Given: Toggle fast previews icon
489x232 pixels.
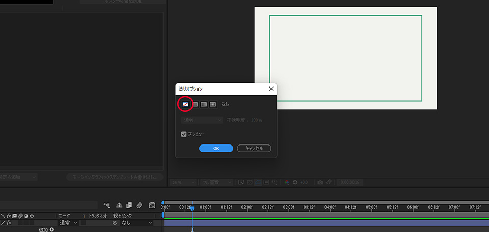Looking at the screenshot, I should coord(241,182).
